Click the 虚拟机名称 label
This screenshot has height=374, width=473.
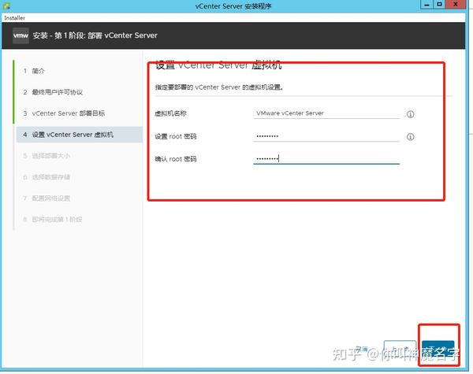click(171, 113)
